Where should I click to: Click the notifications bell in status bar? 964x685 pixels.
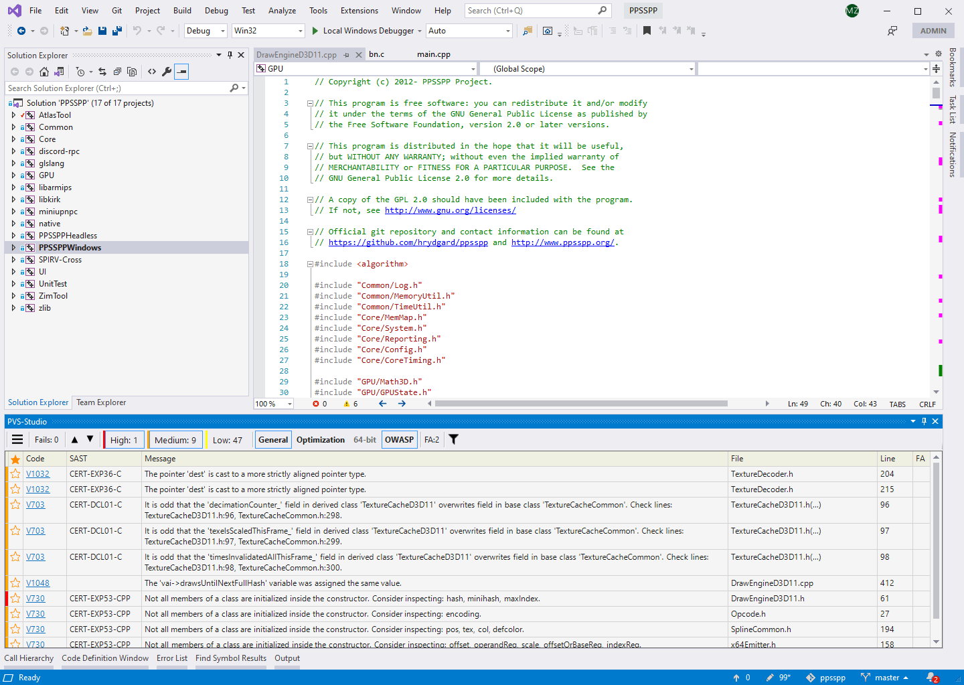932,678
